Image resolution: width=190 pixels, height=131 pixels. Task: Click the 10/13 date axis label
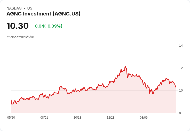click(x=77, y=118)
